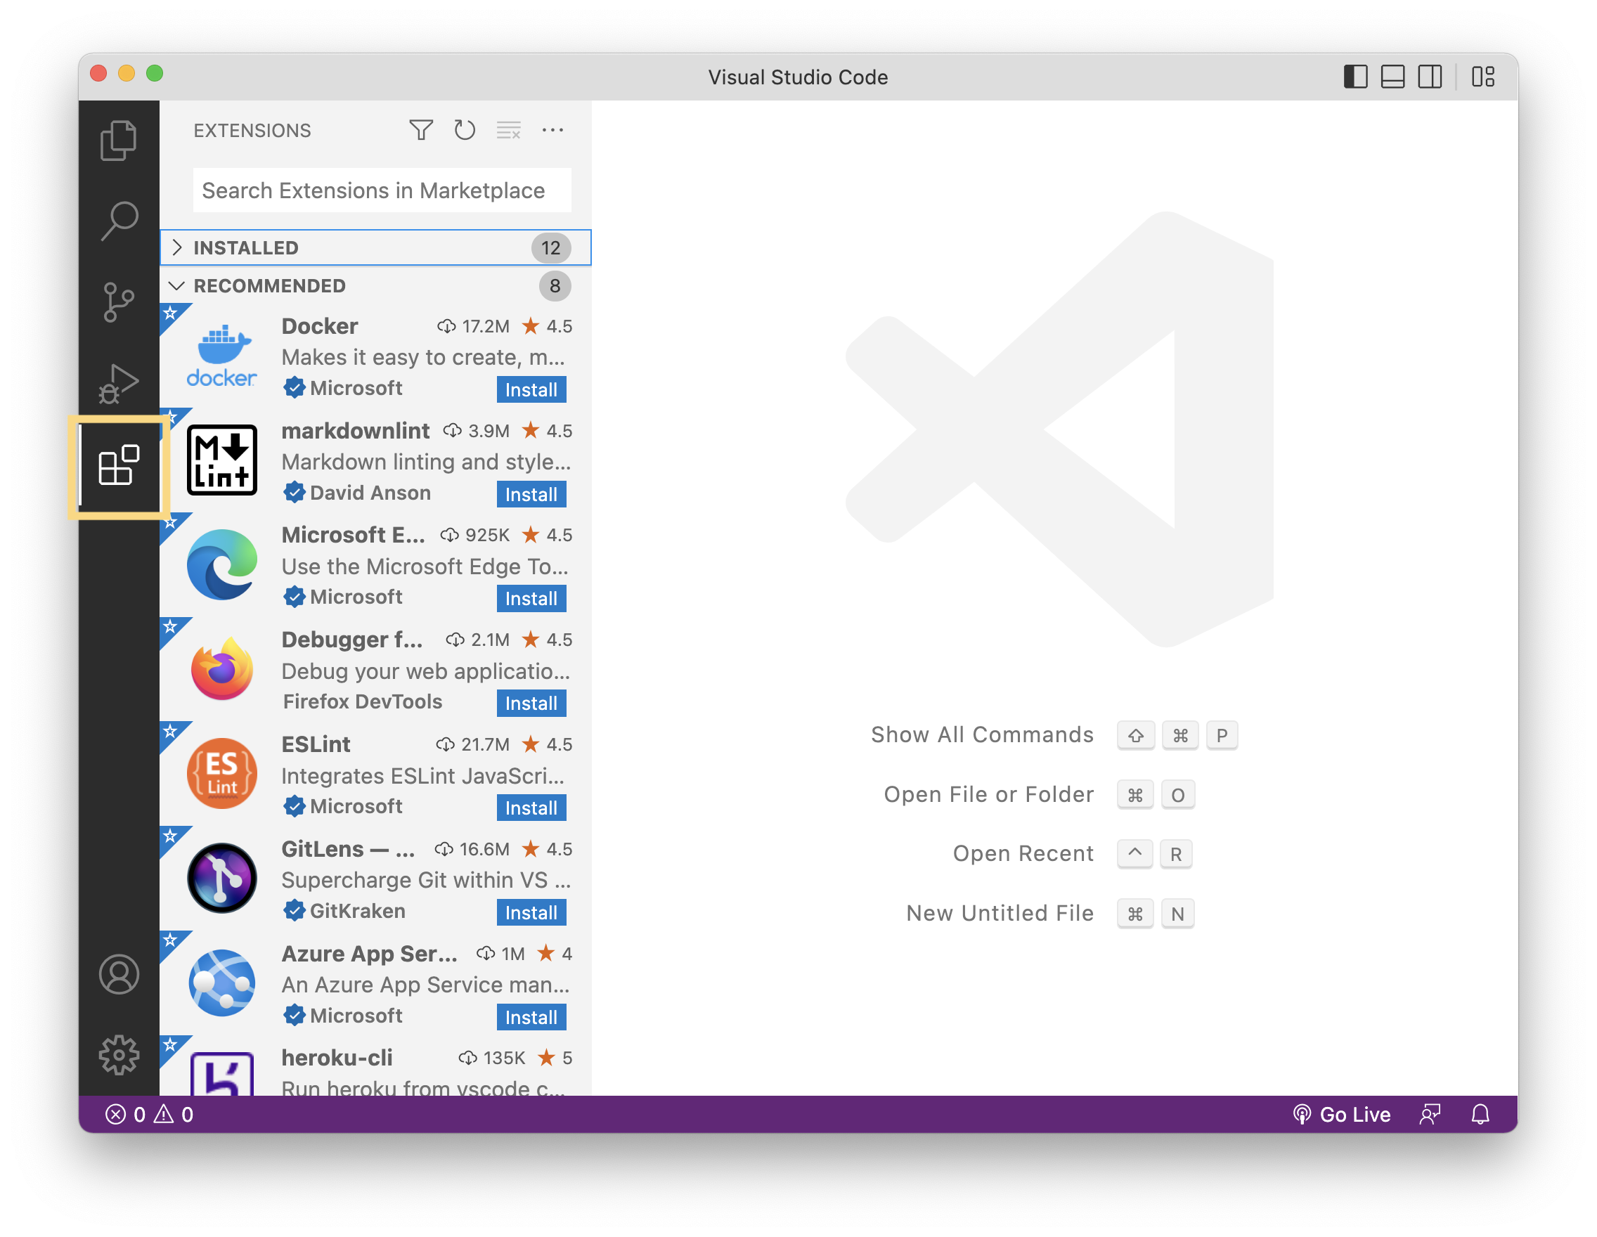Screen dimensions: 1597x1237
Task: Install the markdownlint extension
Action: [531, 494]
